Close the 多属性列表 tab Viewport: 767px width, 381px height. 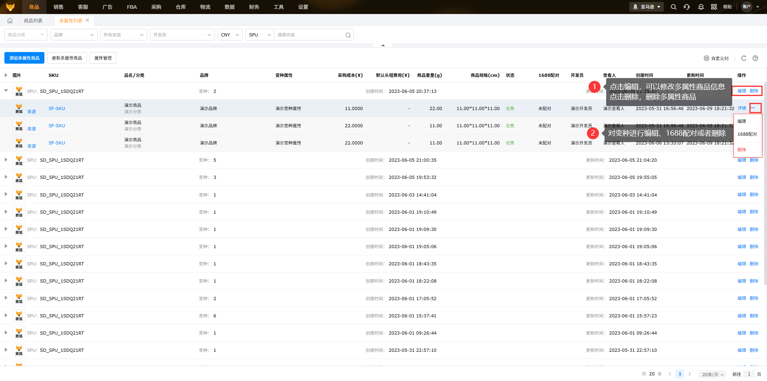(88, 20)
